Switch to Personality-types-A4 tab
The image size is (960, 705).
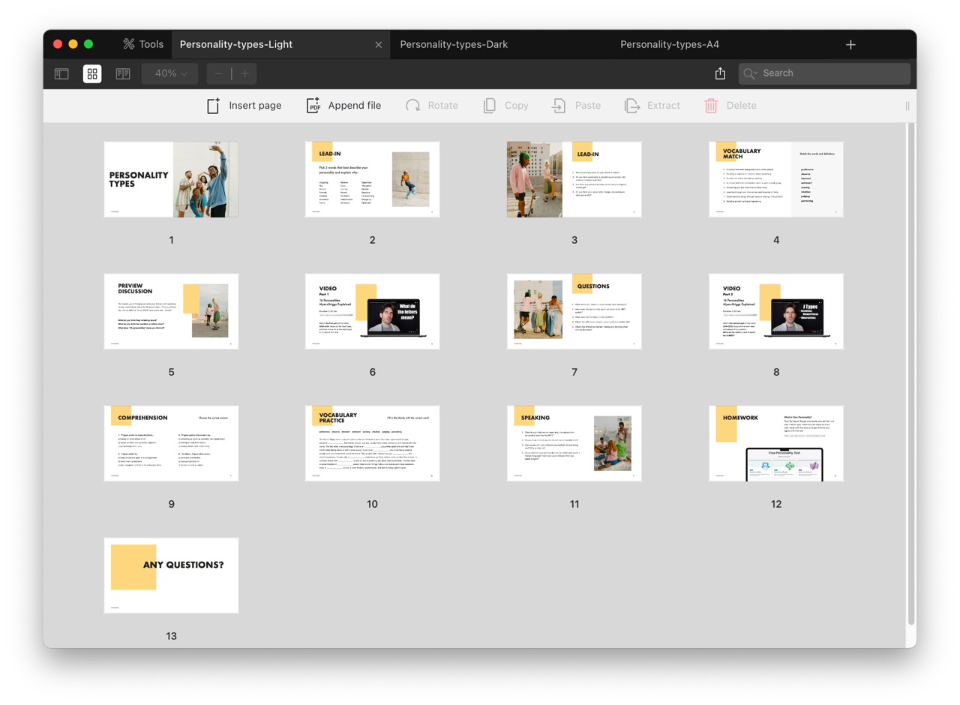click(670, 44)
